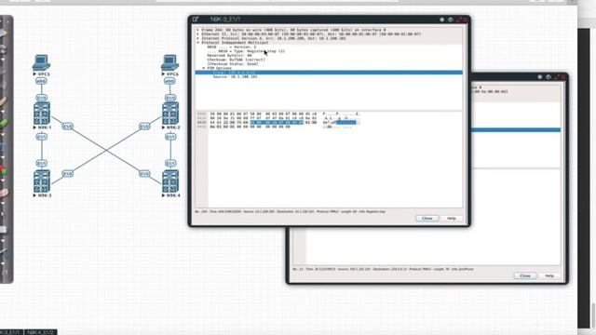The width and height of the screenshot is (596, 335).
Task: Click Help in the rear capture window
Action: pos(549,275)
